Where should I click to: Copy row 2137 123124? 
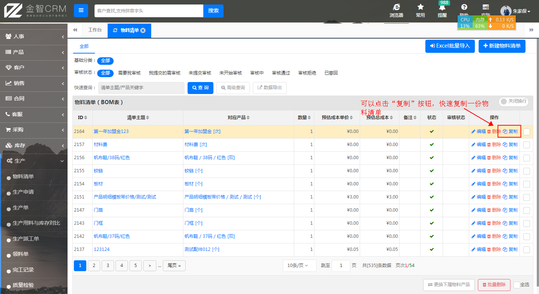[x=510, y=249]
